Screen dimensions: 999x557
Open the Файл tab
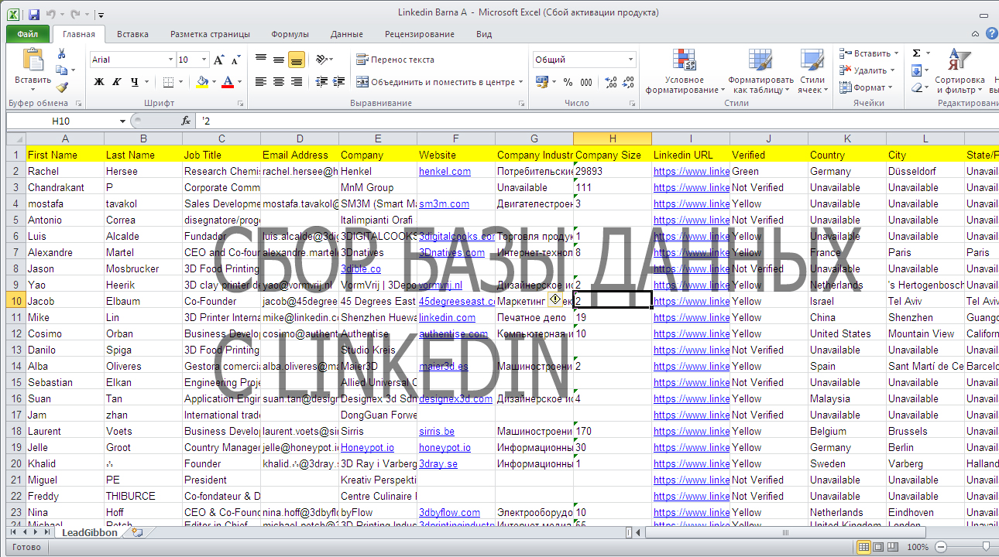click(x=28, y=34)
